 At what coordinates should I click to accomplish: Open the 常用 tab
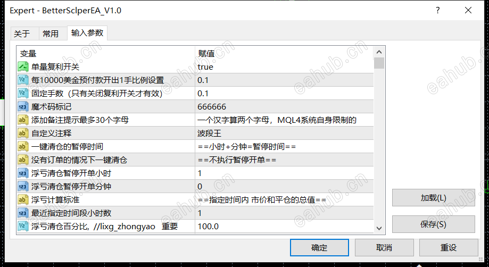click(x=51, y=34)
